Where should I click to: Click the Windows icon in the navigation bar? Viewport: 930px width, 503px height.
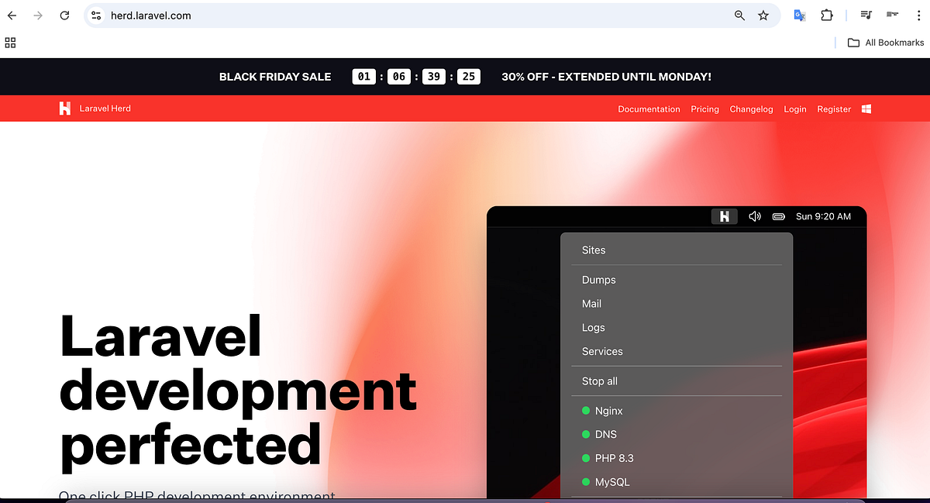pyautogui.click(x=866, y=109)
